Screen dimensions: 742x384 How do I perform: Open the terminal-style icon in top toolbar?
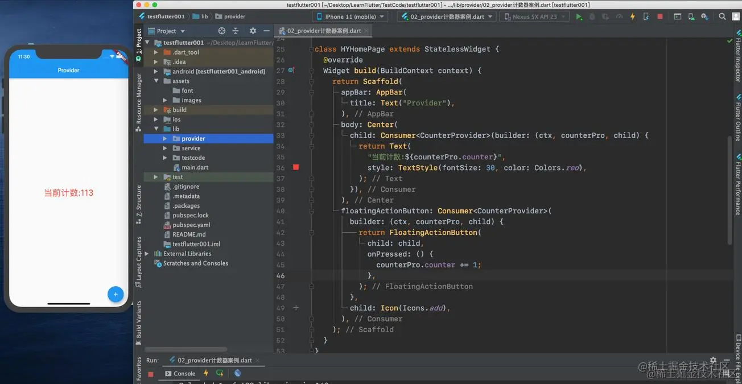[677, 16]
